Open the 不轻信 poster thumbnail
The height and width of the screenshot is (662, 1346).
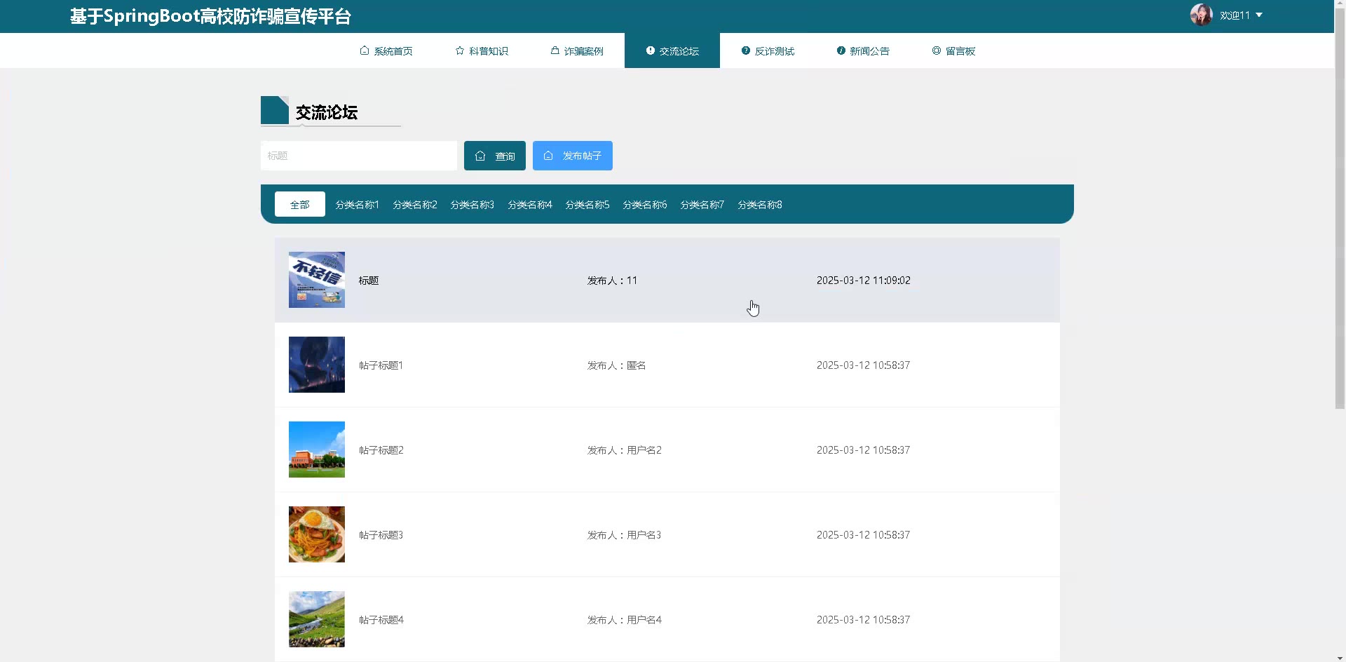coord(317,280)
